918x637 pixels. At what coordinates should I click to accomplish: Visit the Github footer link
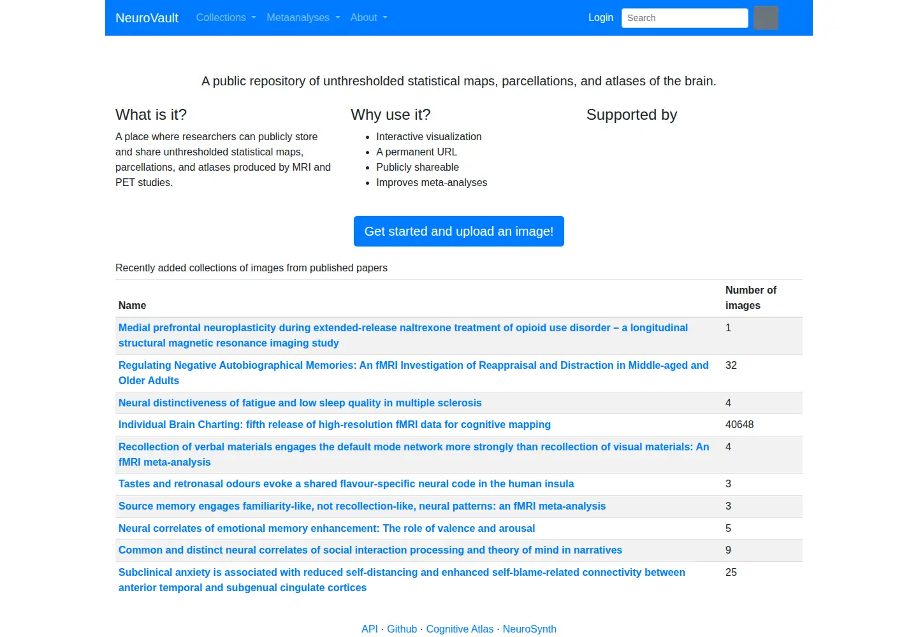[x=402, y=629]
